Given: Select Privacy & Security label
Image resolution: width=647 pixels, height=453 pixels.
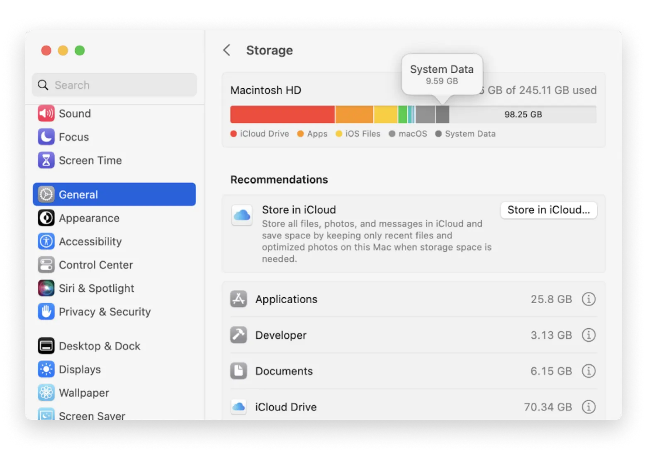Looking at the screenshot, I should click(x=105, y=311).
